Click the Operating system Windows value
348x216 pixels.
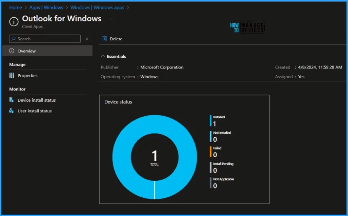[x=150, y=77]
